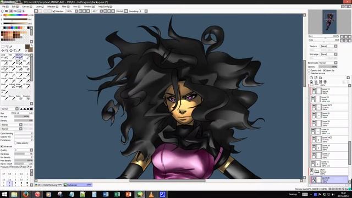The image size is (352, 198).
Task: Open the Canvas menu
Action: tap(27, 7)
